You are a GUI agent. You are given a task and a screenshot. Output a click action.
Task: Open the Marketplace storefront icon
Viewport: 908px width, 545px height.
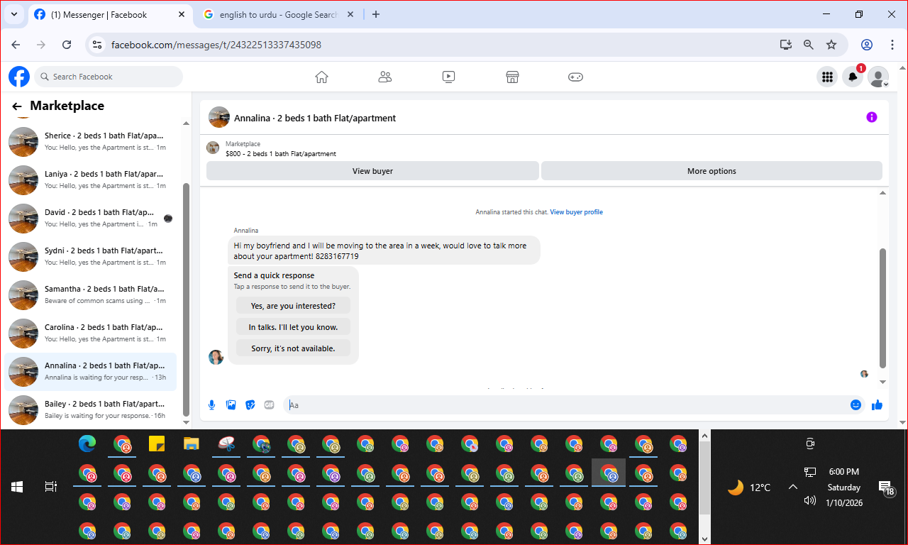512,77
